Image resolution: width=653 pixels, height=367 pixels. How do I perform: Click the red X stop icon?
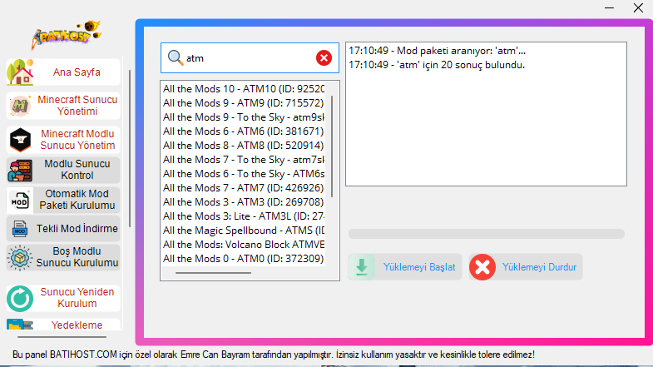482,267
